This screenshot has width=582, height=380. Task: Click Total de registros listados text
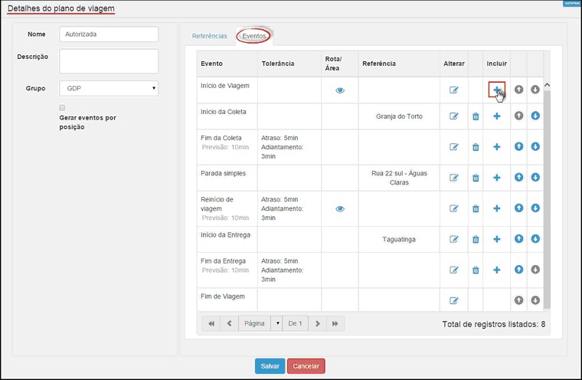(494, 324)
